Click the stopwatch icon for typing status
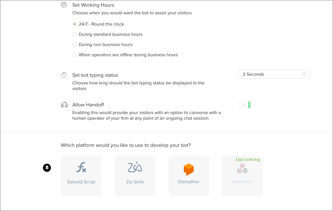333x211 pixels. click(64, 75)
